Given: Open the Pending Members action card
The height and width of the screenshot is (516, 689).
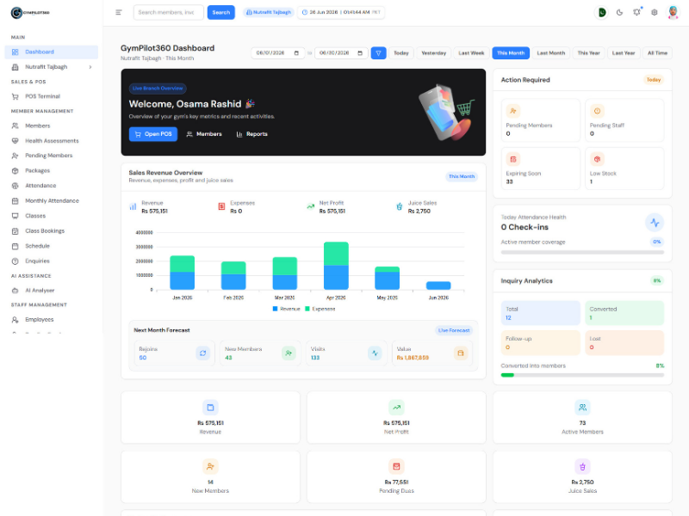Looking at the screenshot, I should click(x=541, y=120).
